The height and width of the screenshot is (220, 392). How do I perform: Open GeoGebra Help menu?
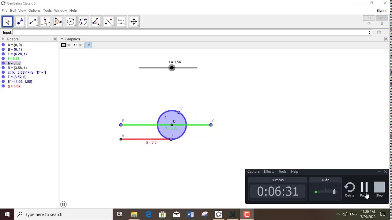pos(73,10)
